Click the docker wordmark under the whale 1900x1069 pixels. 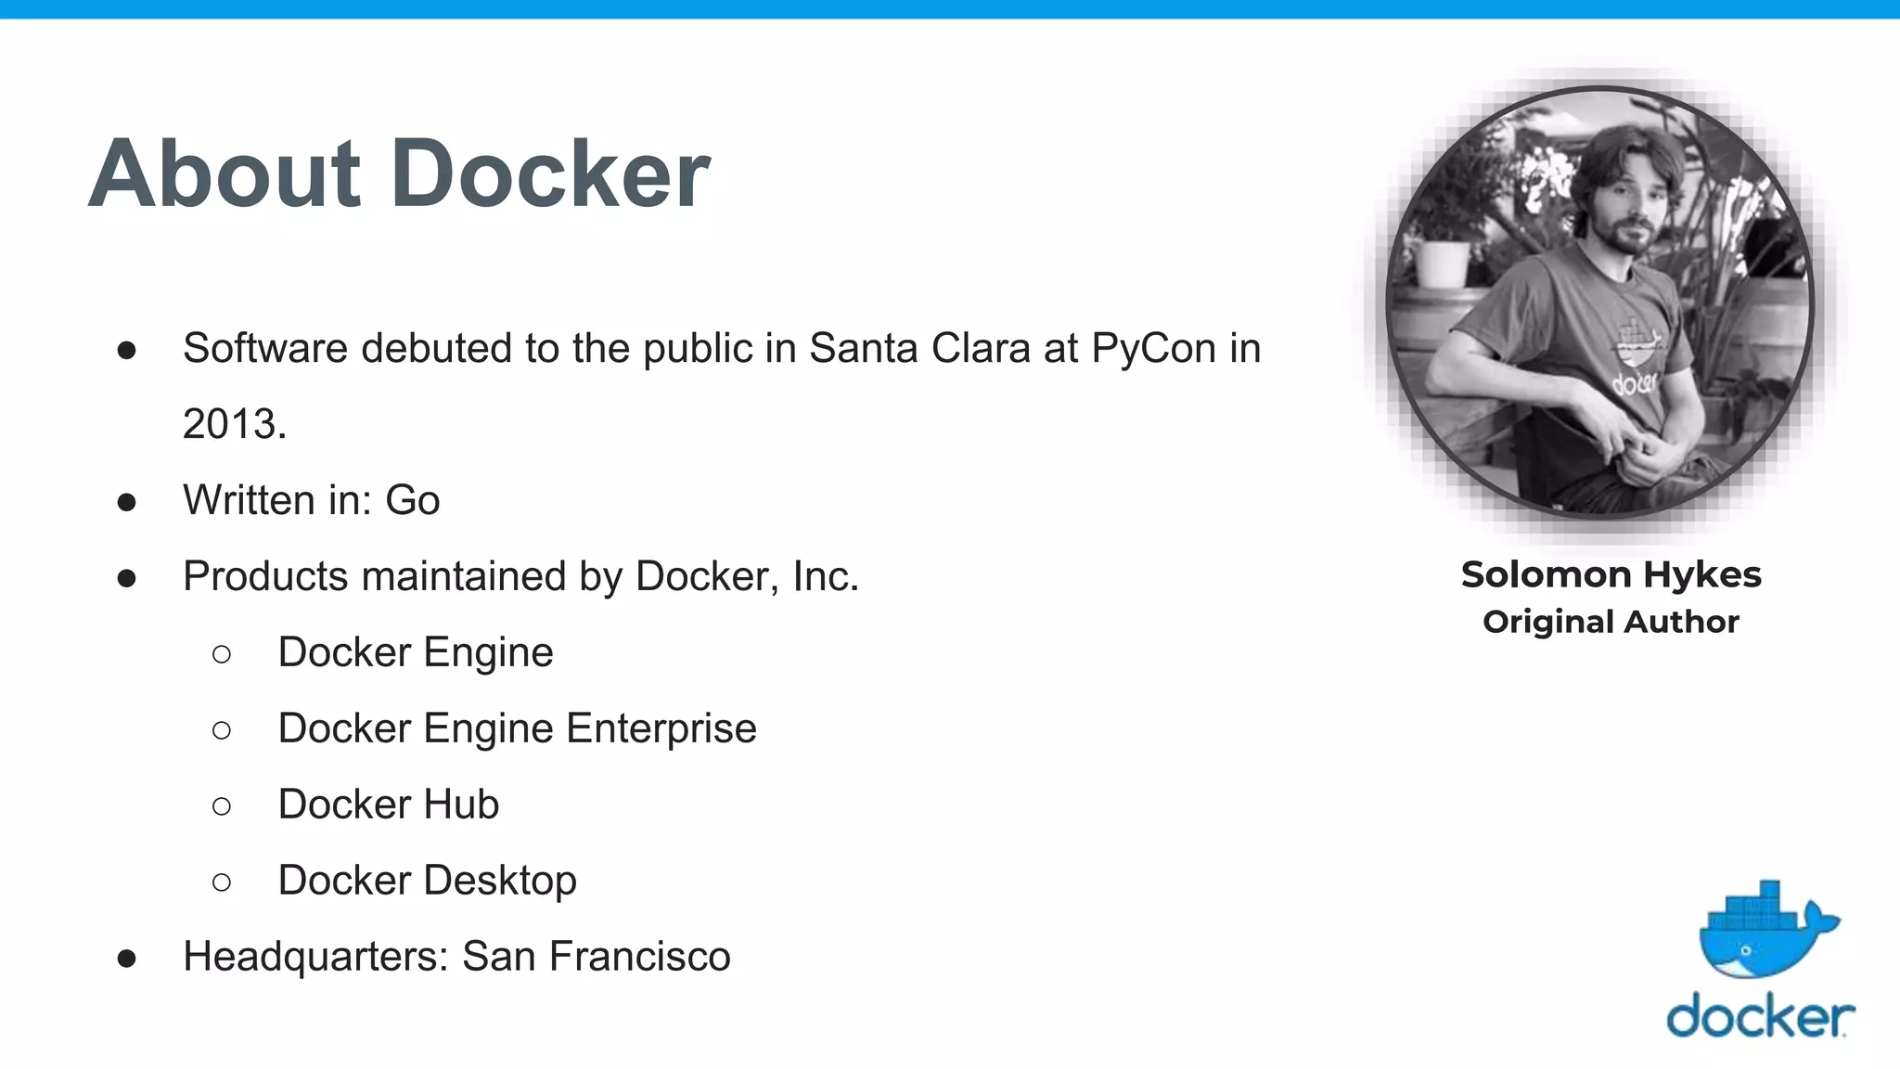tap(1760, 1015)
